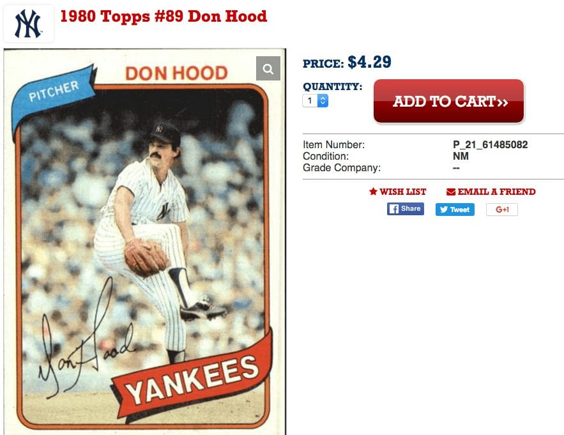Share this card on Facebook
Screen dimensions: 564x435
click(x=406, y=209)
